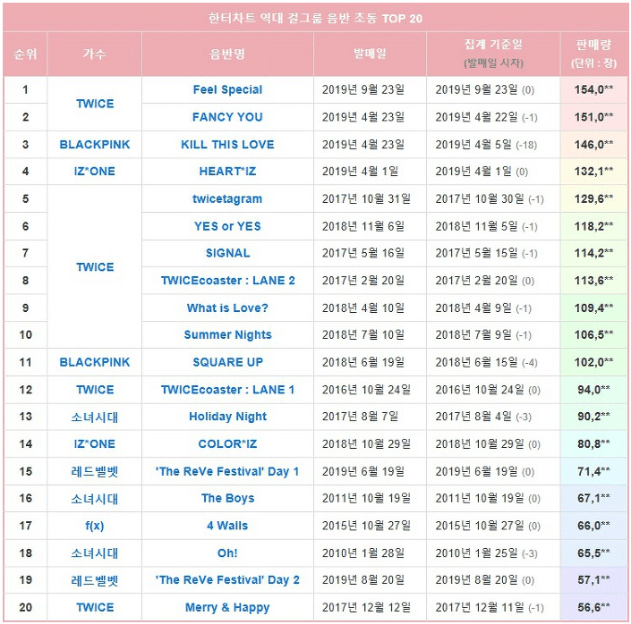Select IZ*ONE artist in rank 14 row
Image resolution: width=631 pixels, height=624 pixels.
(95, 444)
